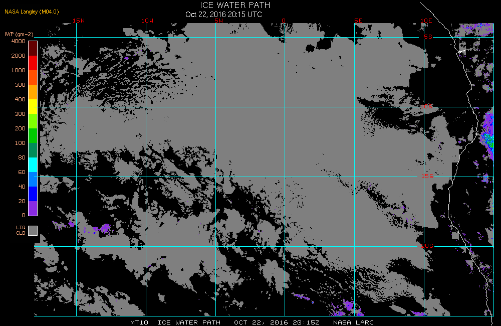Click the 5S latitude label
Viewport: 501px width, 326px height.
tap(428, 37)
